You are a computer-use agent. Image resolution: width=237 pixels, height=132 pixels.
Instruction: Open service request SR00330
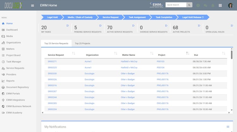(x=52, y=74)
